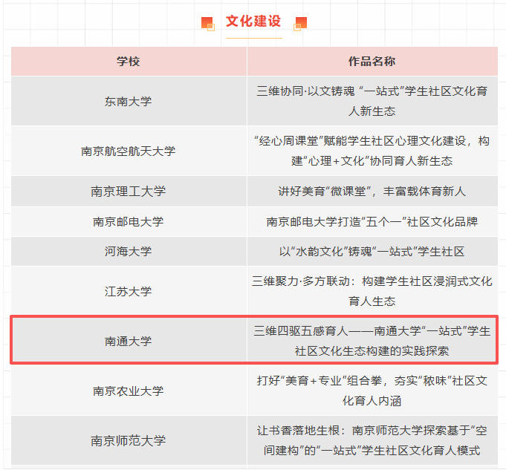The height and width of the screenshot is (470, 506).
Task: Click work title 让书香落地生根
Action: click(x=372, y=440)
